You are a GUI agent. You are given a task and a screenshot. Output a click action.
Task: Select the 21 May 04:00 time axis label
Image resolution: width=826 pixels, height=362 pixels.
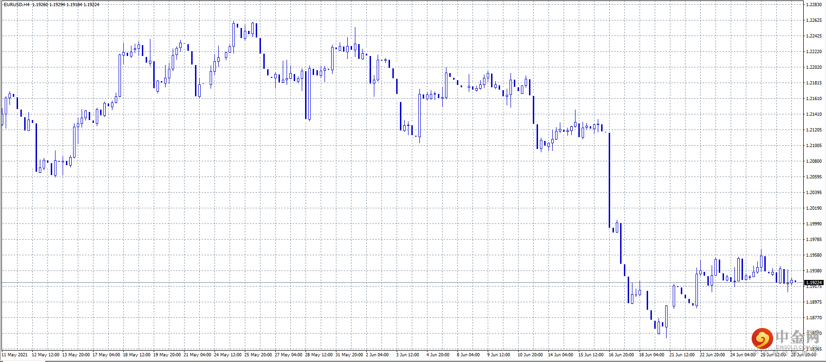(x=197, y=355)
